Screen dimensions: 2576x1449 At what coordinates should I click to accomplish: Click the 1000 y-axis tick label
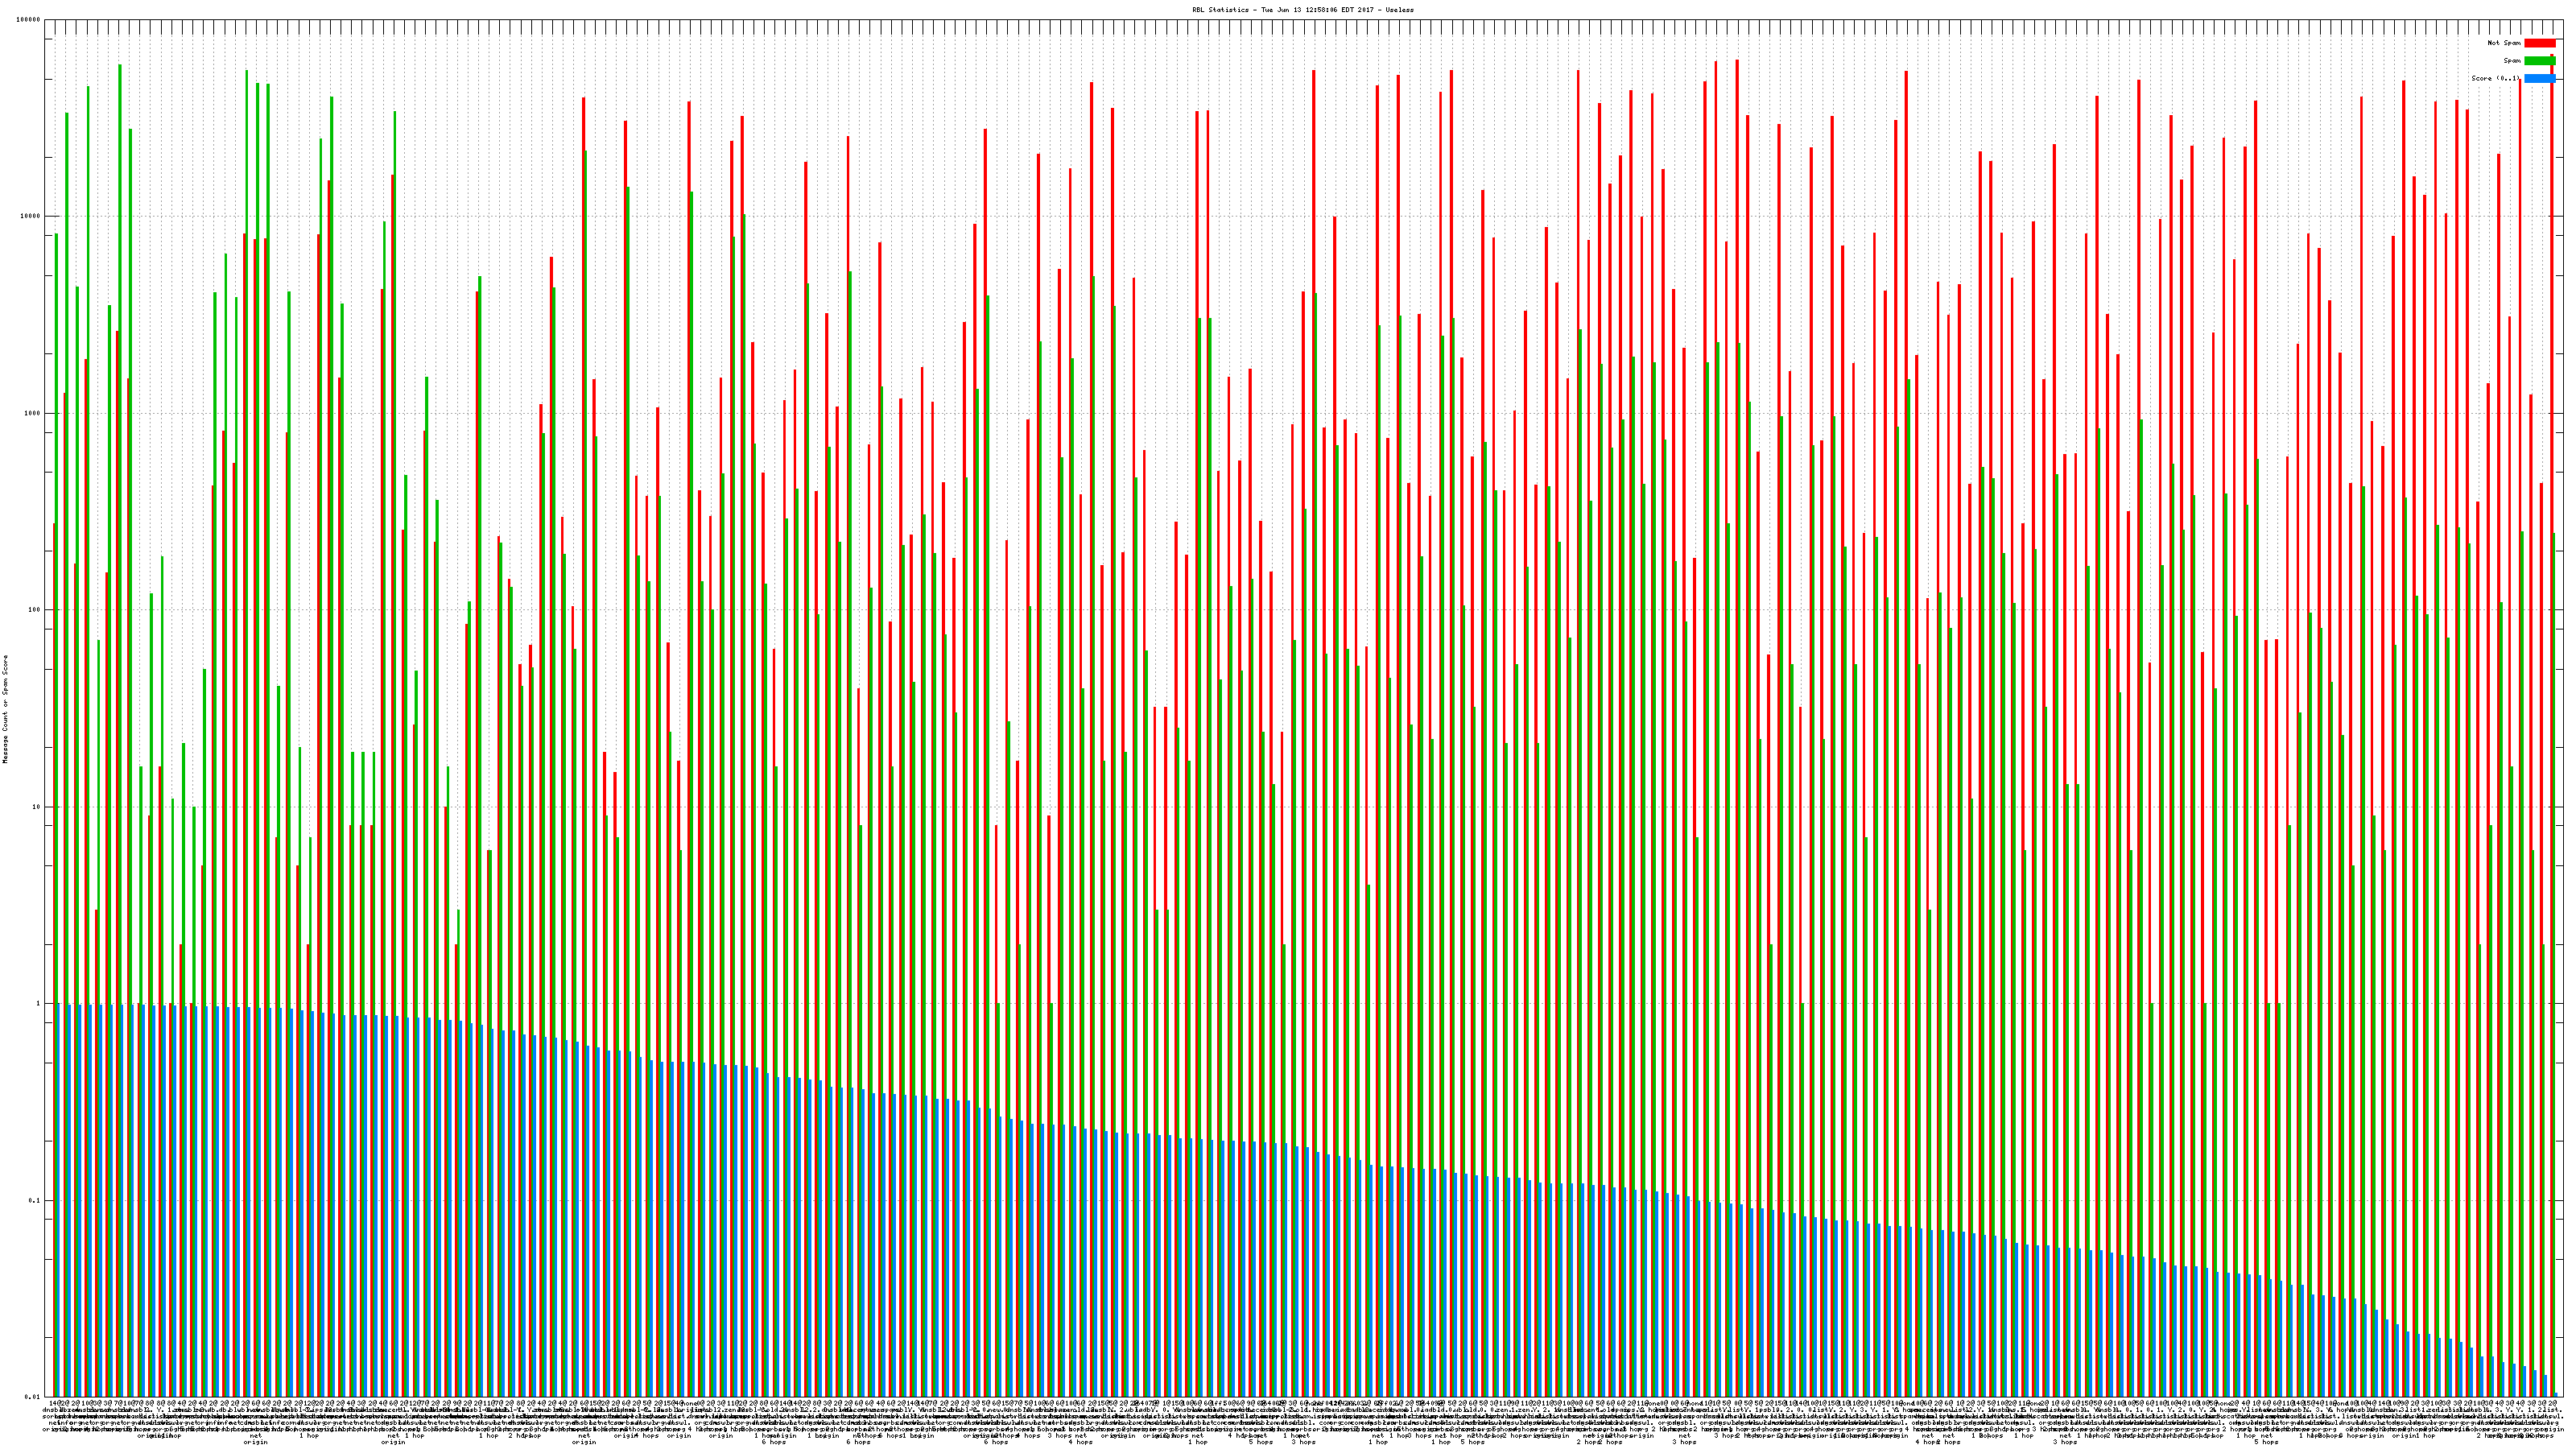point(32,413)
